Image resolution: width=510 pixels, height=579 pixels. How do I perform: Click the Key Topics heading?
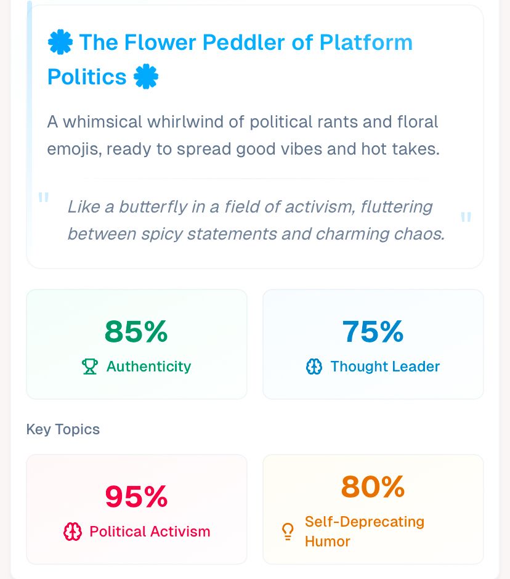tap(63, 429)
